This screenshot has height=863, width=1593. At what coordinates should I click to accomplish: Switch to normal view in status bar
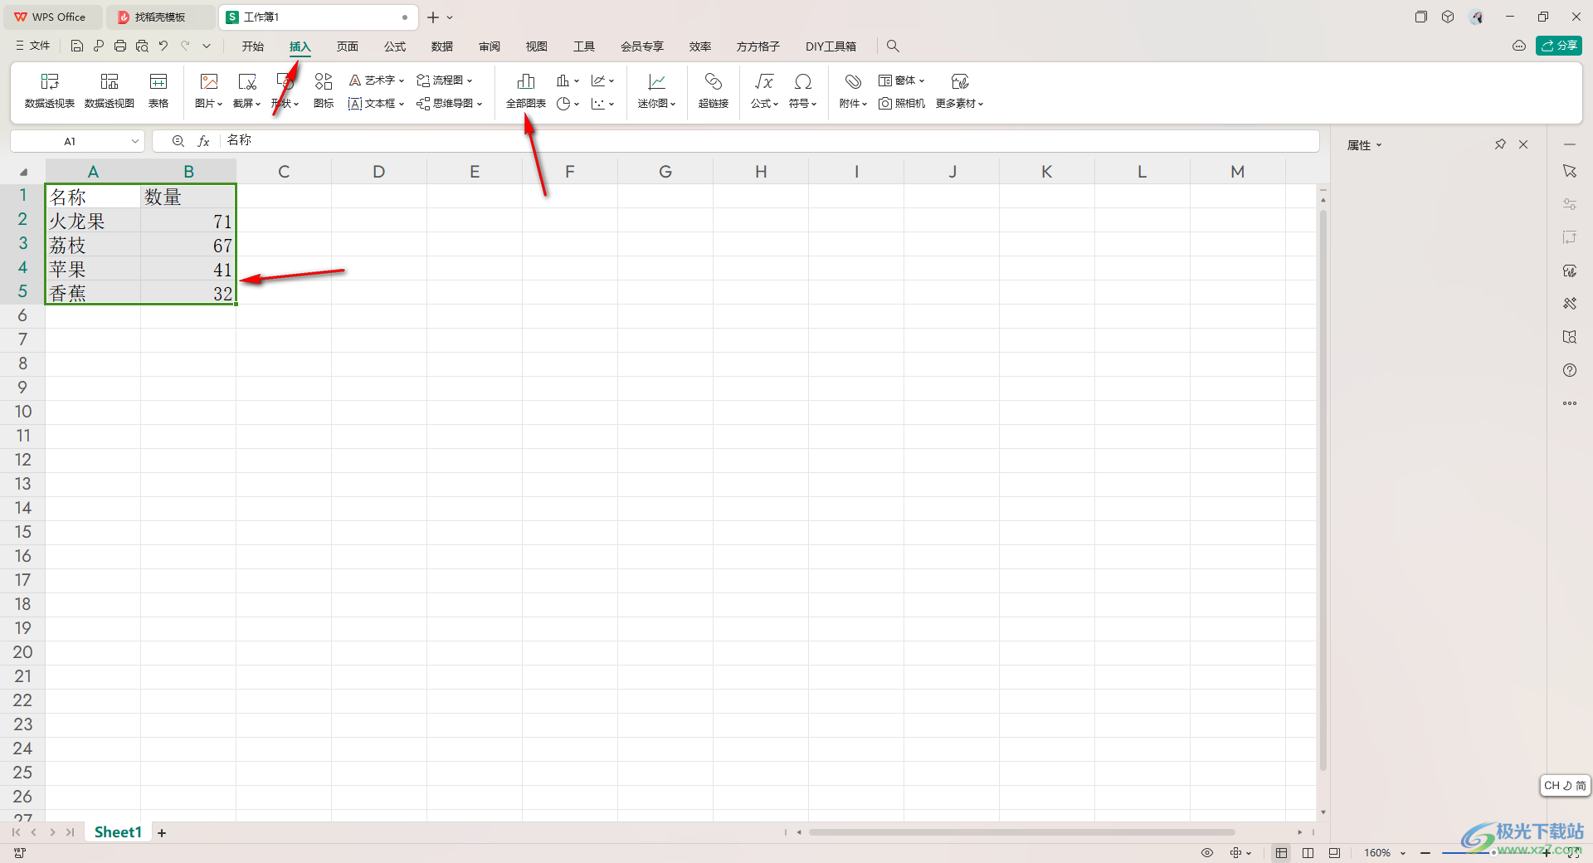coord(1282,853)
